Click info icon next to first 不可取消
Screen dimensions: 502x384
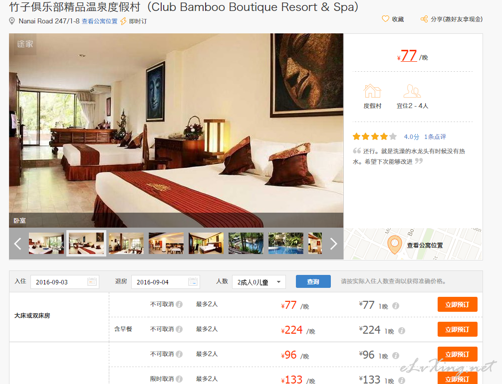[179, 304]
